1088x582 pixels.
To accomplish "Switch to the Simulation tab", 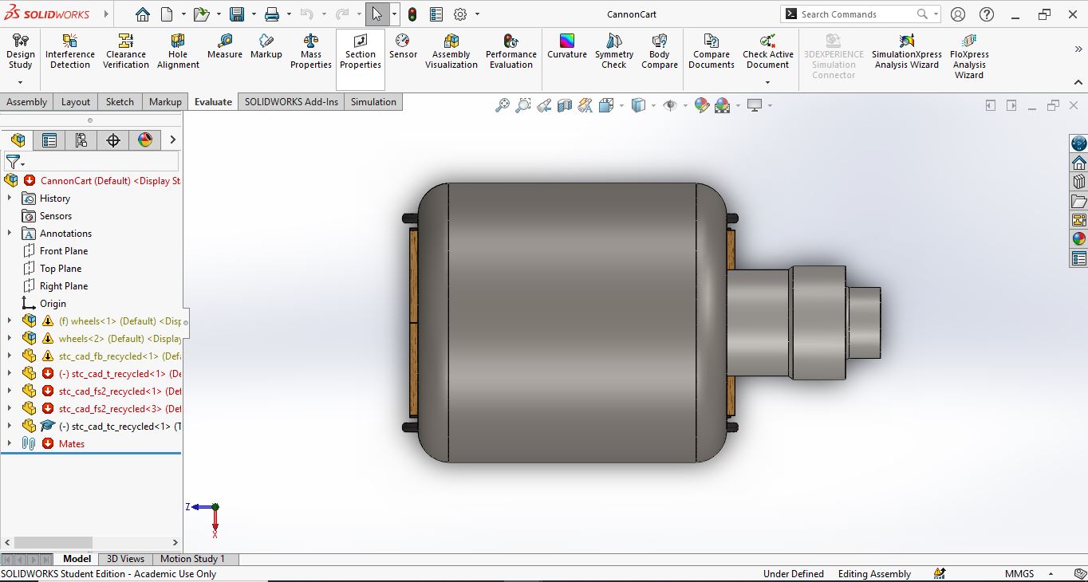I will (x=373, y=102).
